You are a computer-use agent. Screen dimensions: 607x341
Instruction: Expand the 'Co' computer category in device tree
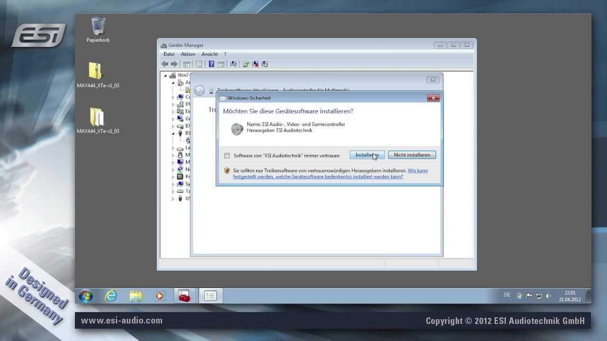pyautogui.click(x=173, y=97)
